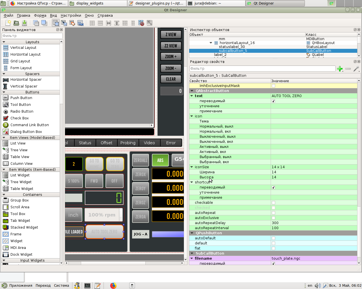This screenshot has width=362, height=289.
Task: Apply Lay Out in a Form Layout
Action: 133,23
